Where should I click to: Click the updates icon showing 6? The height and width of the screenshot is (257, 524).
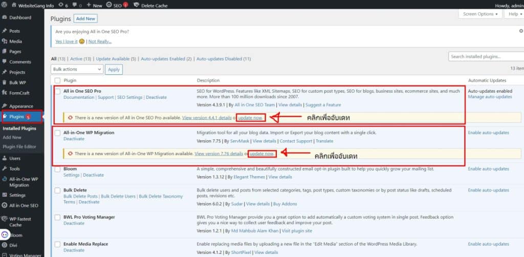[61, 5]
